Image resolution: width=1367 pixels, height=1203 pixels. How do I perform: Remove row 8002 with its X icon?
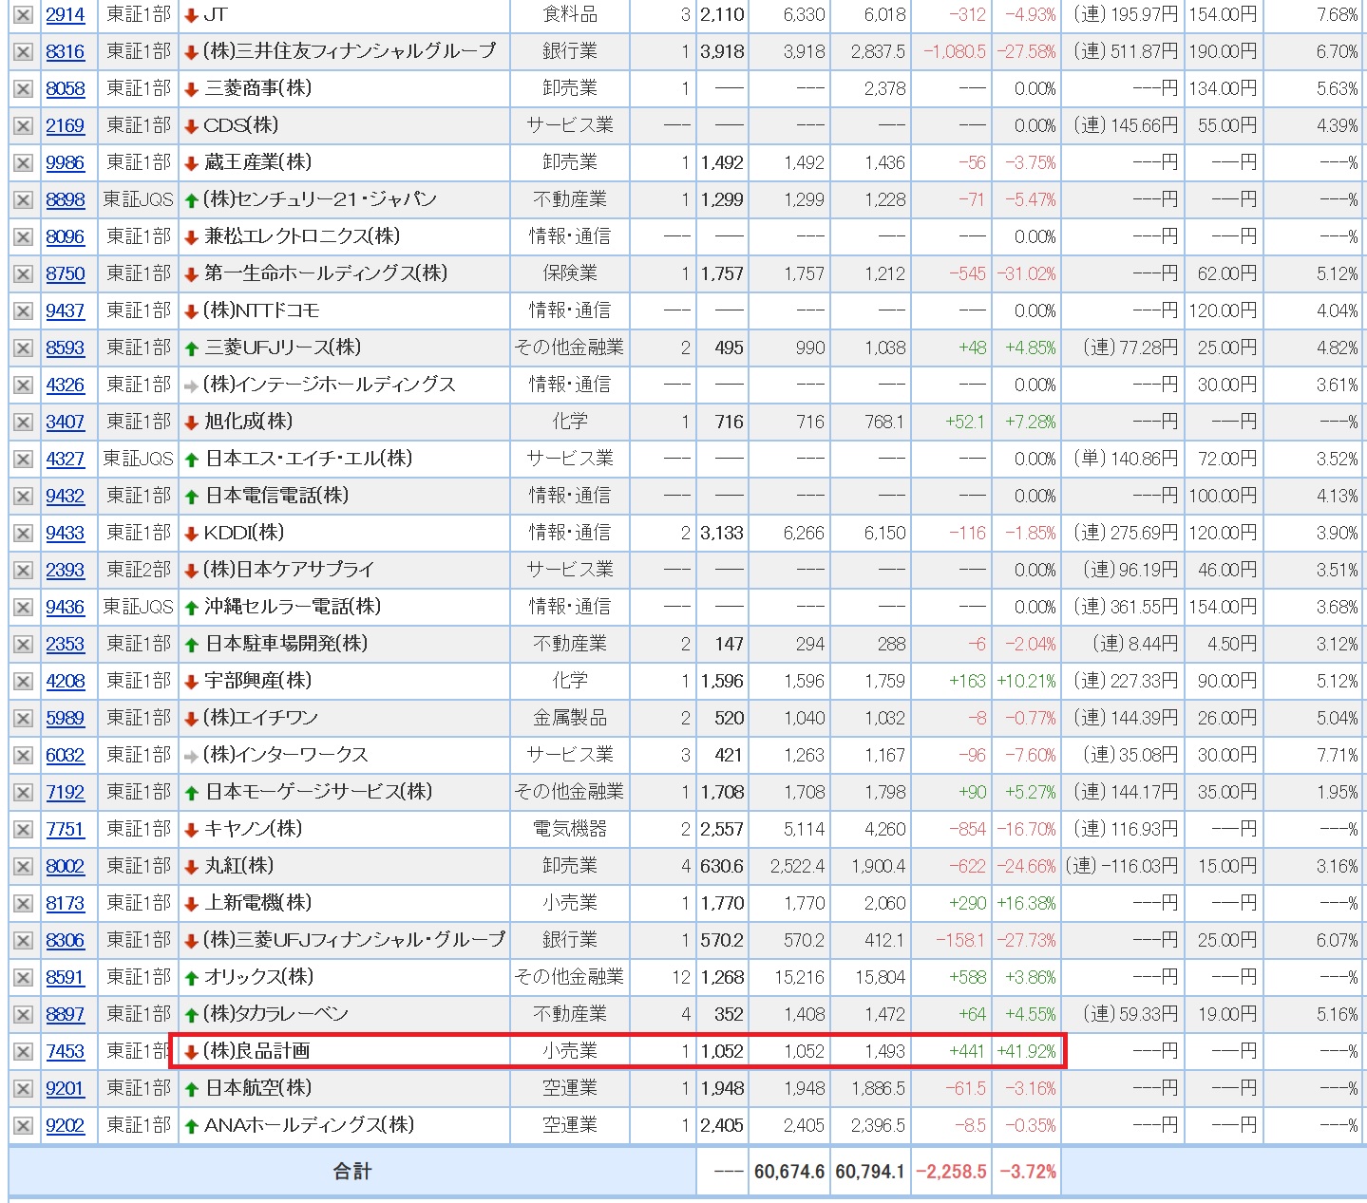24,867
